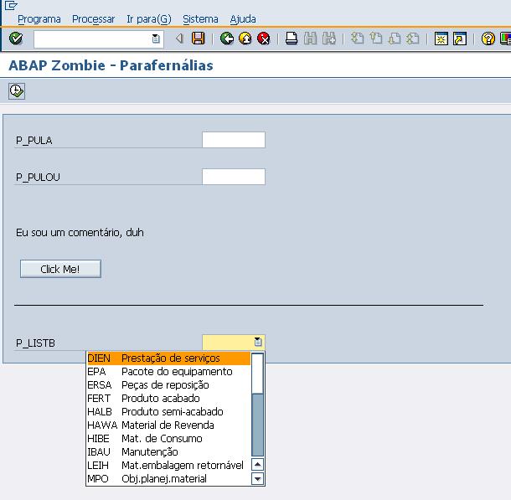511x500 pixels.
Task: Cancel with the red X icon
Action: click(x=264, y=39)
